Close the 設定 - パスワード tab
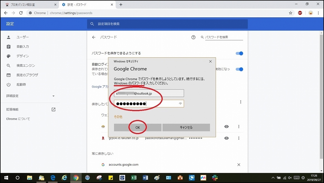The height and width of the screenshot is (183, 324). pyautogui.click(x=112, y=4)
